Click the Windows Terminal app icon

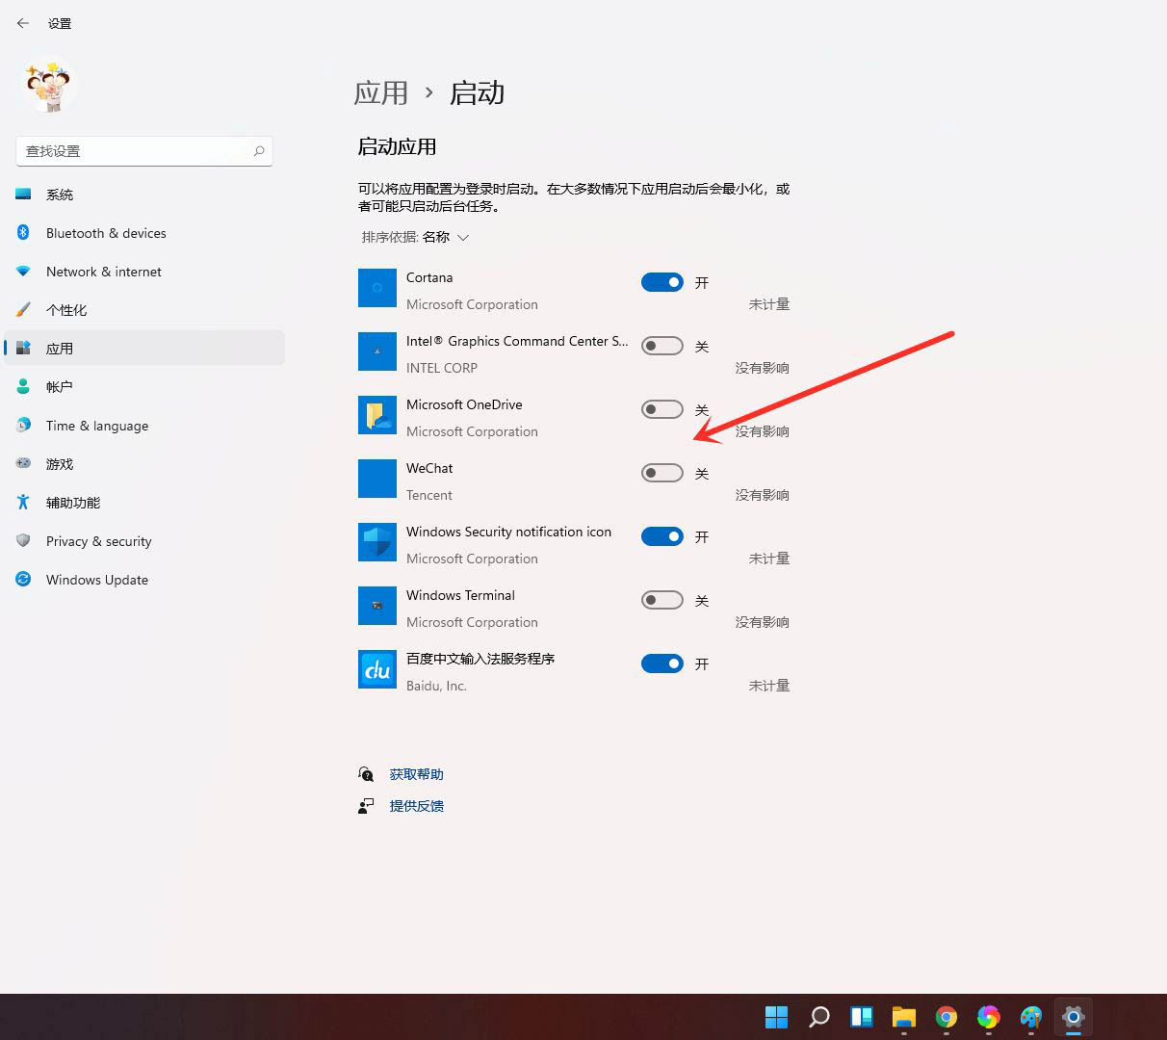(x=376, y=606)
